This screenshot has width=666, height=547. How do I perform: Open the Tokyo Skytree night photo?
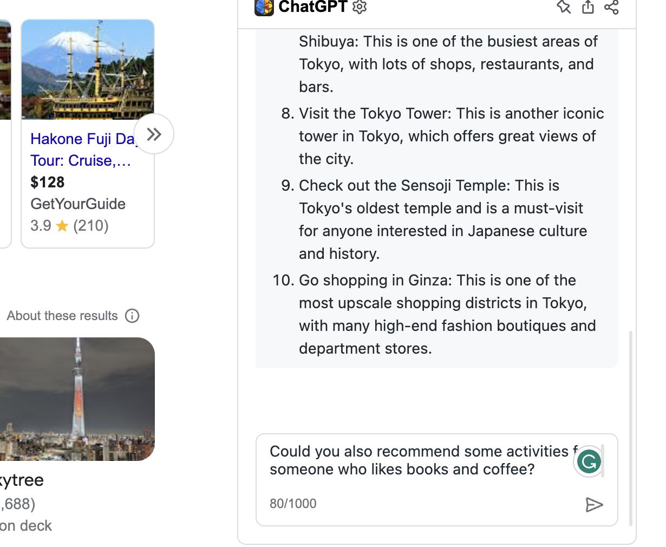[77, 399]
